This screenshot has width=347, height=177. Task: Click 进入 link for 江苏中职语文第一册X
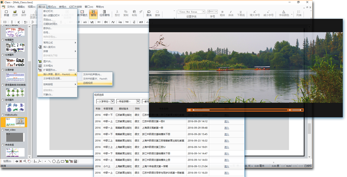(x=227, y=121)
